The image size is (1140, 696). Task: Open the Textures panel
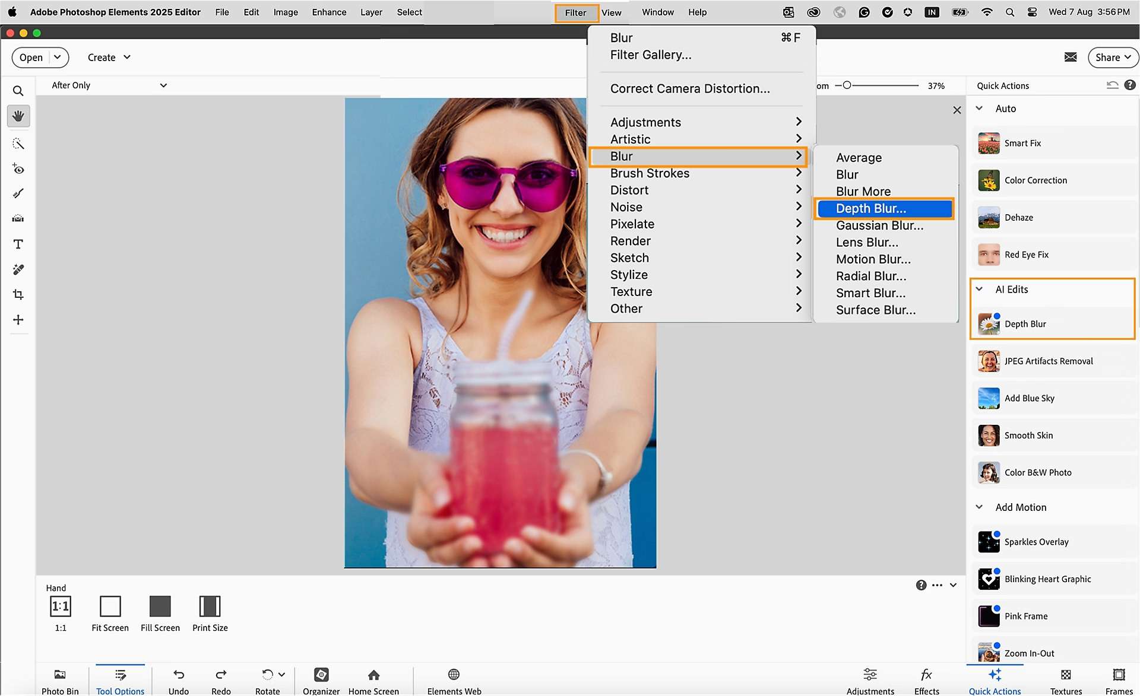[1066, 681]
